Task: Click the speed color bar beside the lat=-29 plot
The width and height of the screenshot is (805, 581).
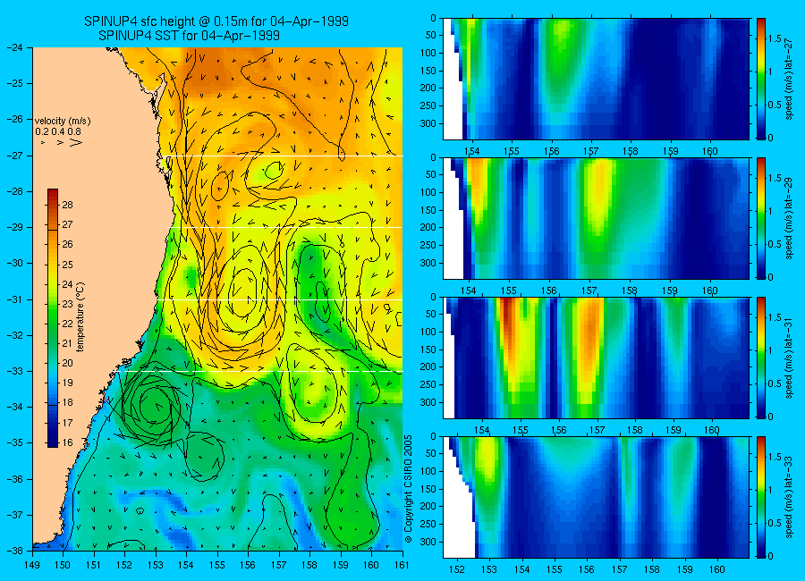Action: (x=761, y=218)
